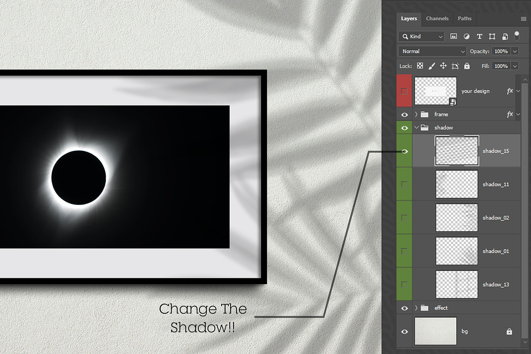The height and width of the screenshot is (354, 531).
Task: Select the layer named shadow_01
Action: (x=496, y=251)
